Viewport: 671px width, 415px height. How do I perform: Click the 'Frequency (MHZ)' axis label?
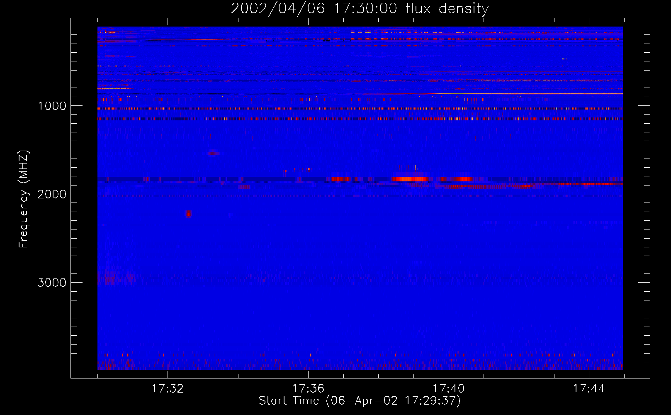pos(24,199)
